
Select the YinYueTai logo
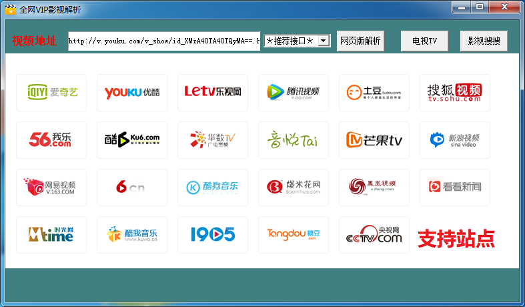tap(294, 140)
